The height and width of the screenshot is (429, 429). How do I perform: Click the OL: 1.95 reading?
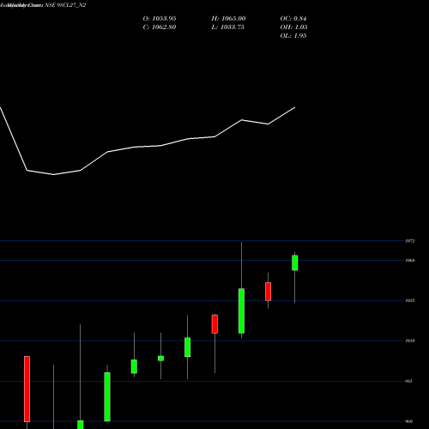(x=293, y=36)
